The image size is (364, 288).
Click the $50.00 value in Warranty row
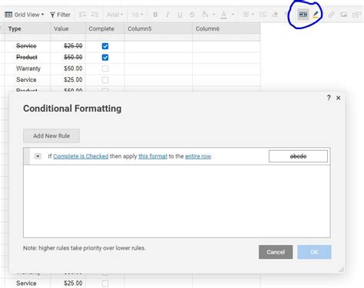73,68
